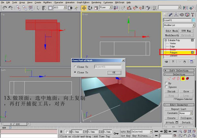197x138 pixels.
Task: Click OK in Clone Part of Mesh dialog
Action: (114, 72)
